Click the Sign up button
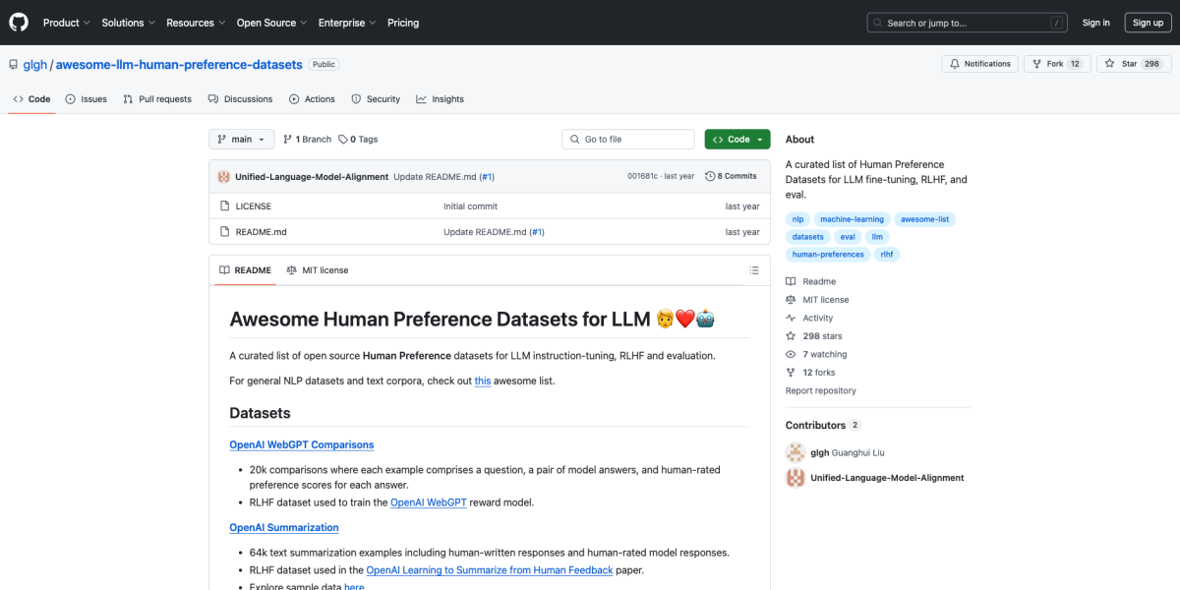1180x590 pixels. pyautogui.click(x=1148, y=22)
